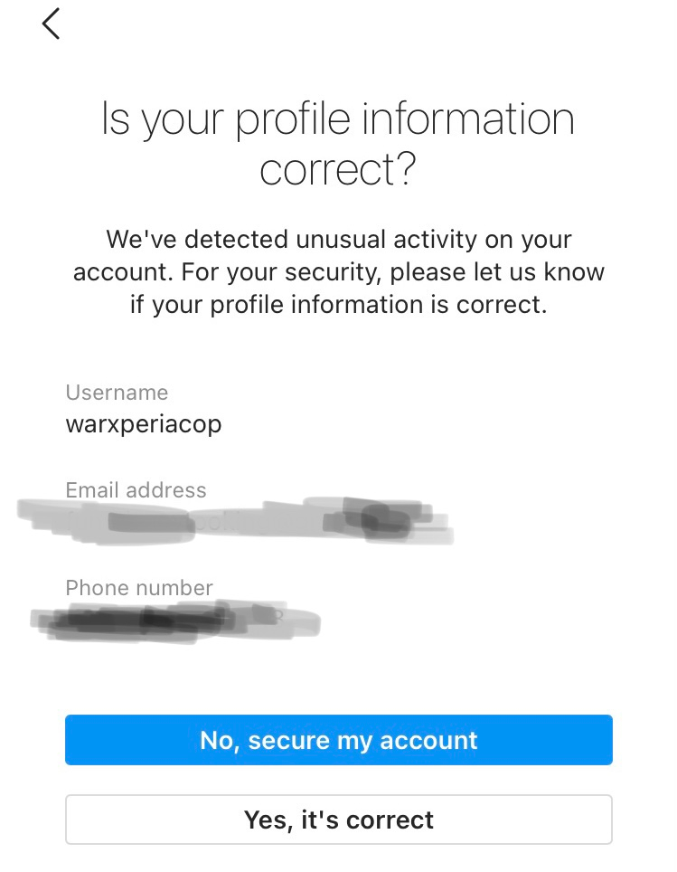
Task: Confirm with "Yes, it's correct" button
Action: (338, 820)
